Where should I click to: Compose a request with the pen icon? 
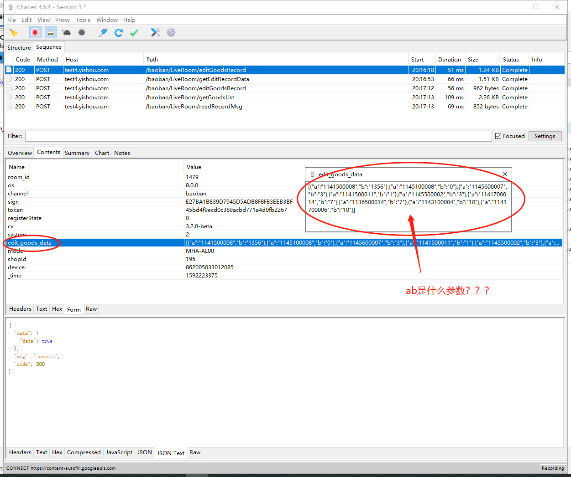pyautogui.click(x=103, y=33)
